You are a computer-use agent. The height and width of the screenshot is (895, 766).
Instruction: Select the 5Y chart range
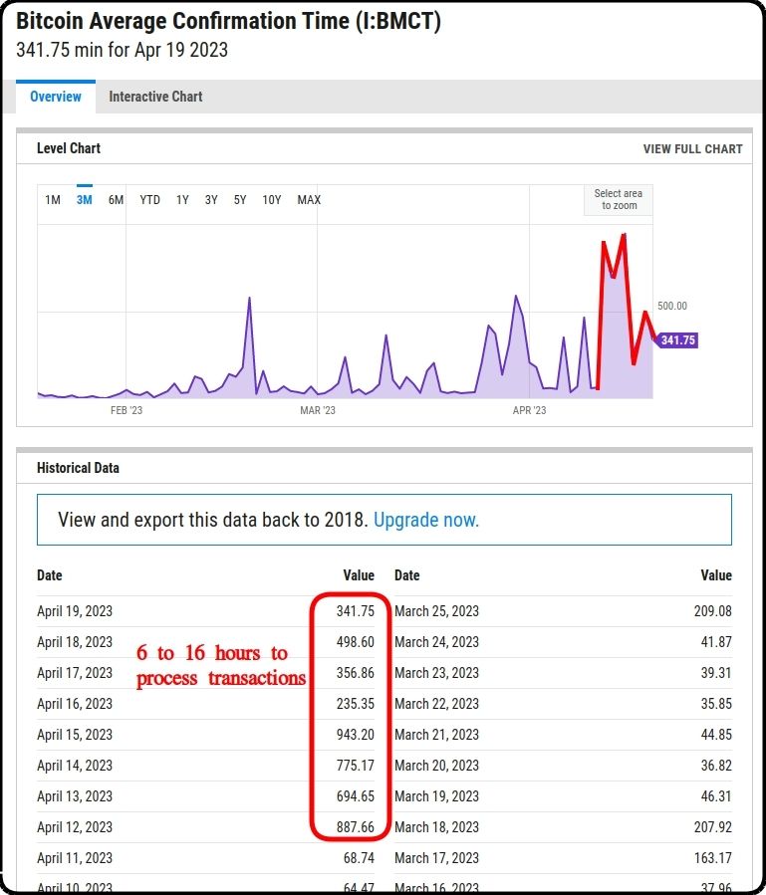[x=240, y=200]
